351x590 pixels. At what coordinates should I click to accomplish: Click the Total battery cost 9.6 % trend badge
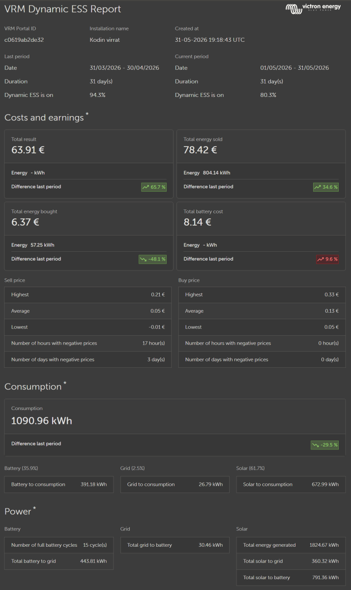pos(327,259)
